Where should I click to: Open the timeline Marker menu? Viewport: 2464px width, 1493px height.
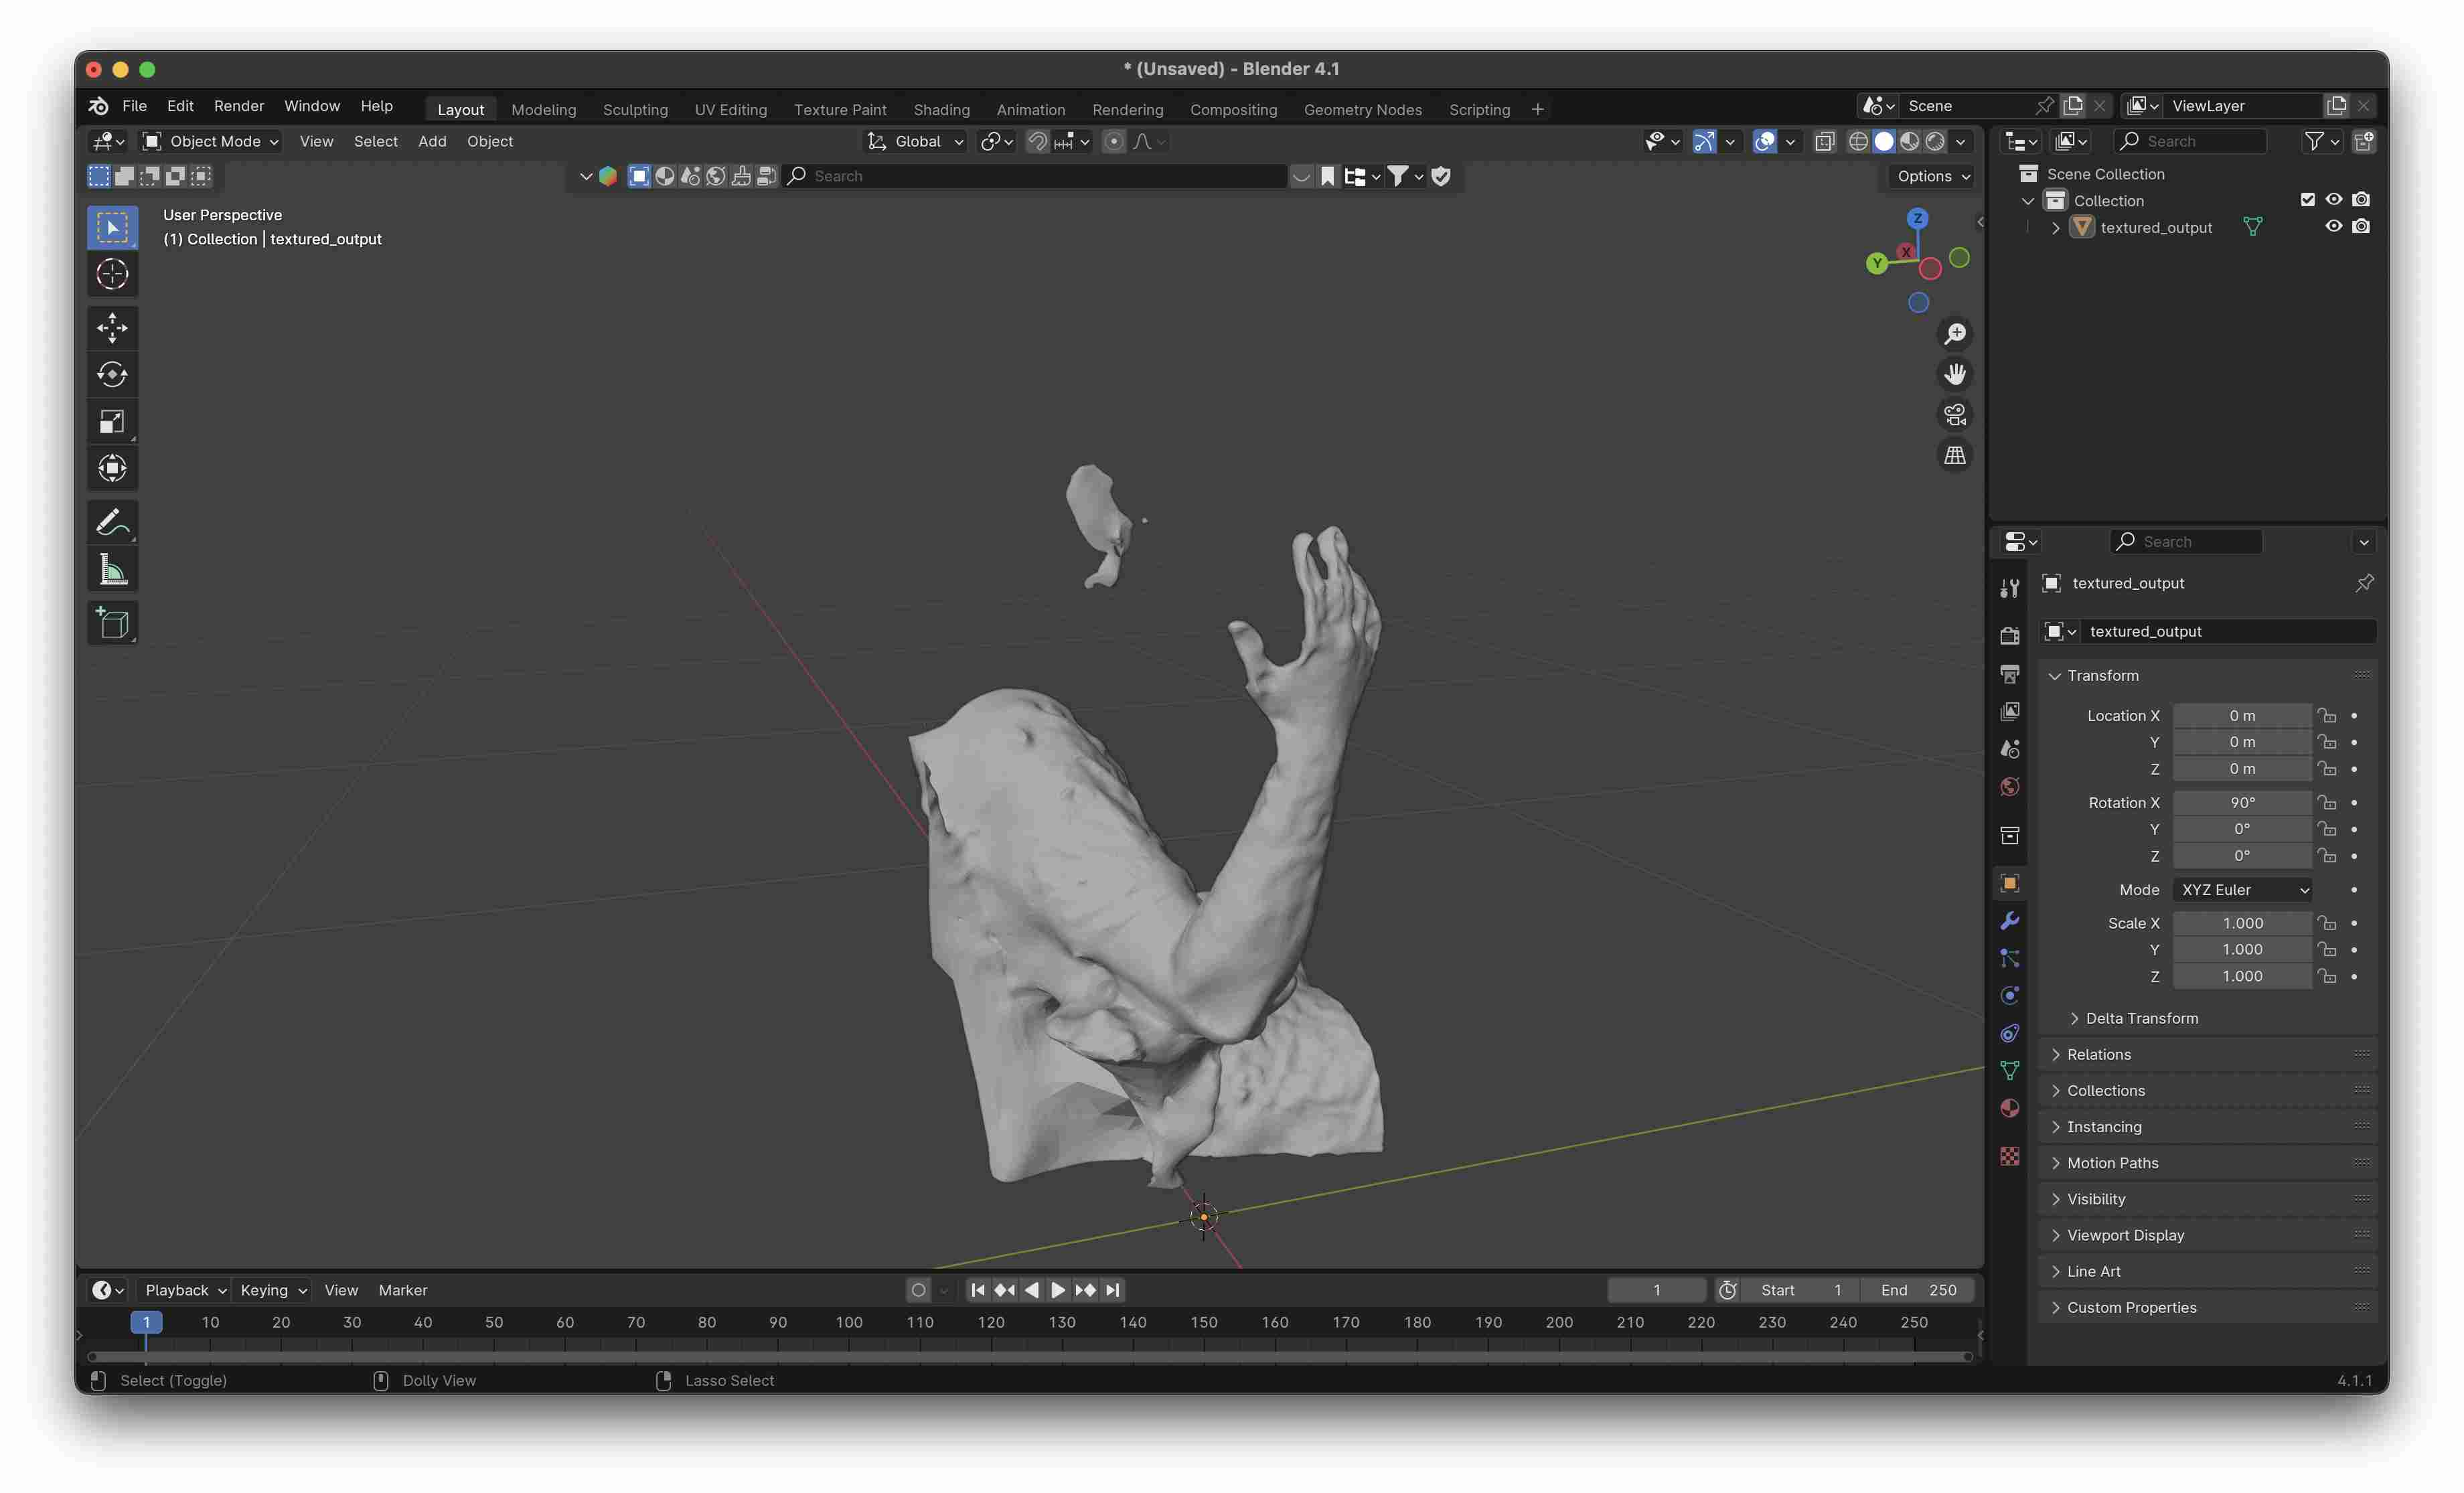tap(402, 1290)
